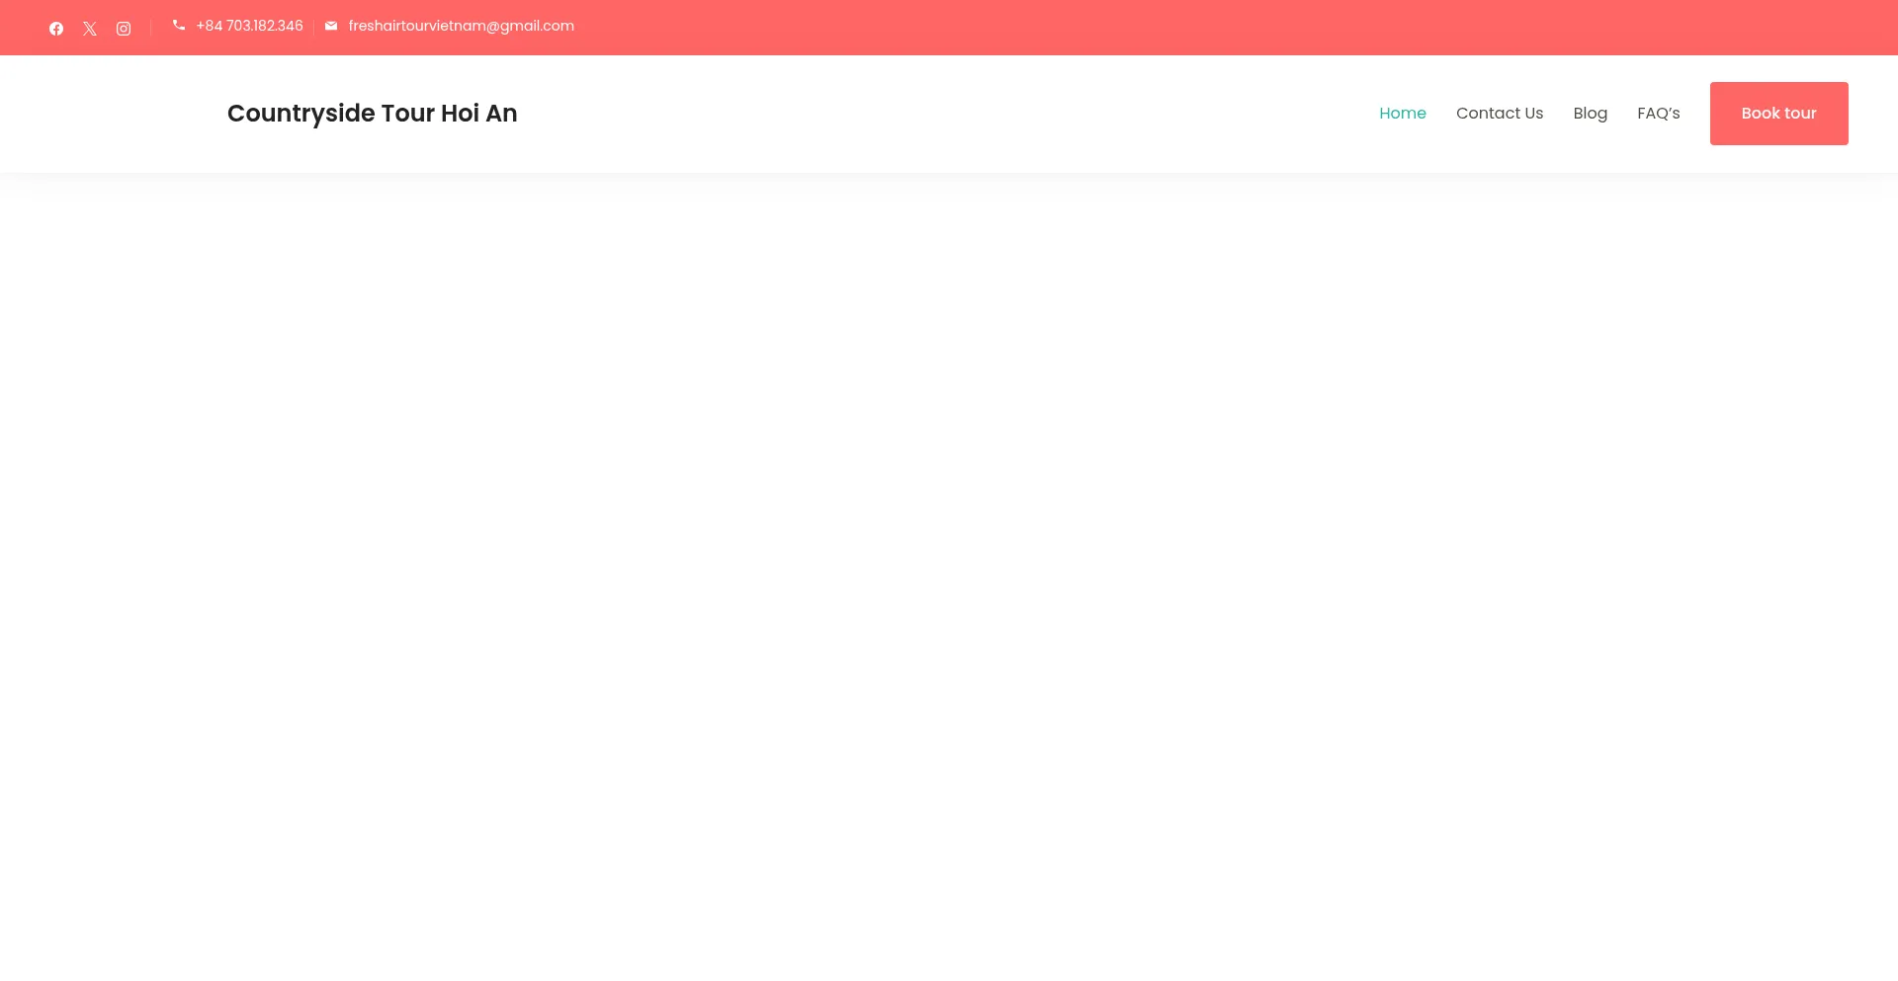This screenshot has width=1898, height=981.
Task: Go to the Home menu item
Action: pyautogui.click(x=1403, y=114)
